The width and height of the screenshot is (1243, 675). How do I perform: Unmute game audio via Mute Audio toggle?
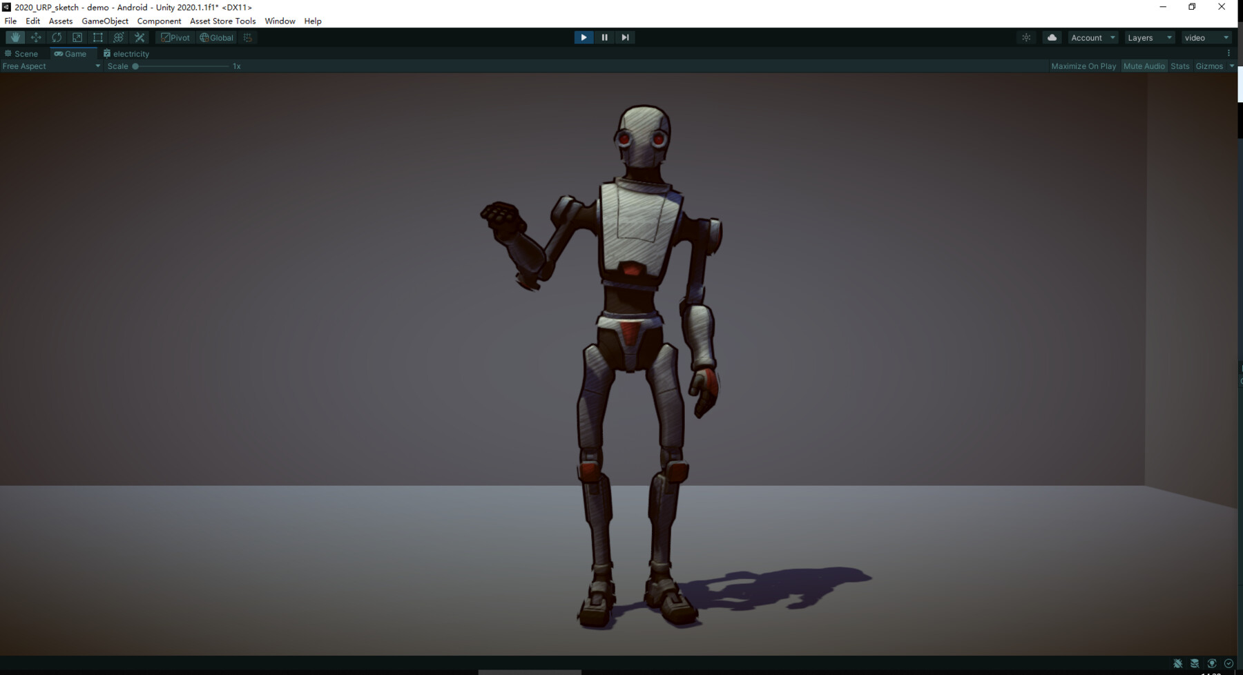click(x=1144, y=66)
